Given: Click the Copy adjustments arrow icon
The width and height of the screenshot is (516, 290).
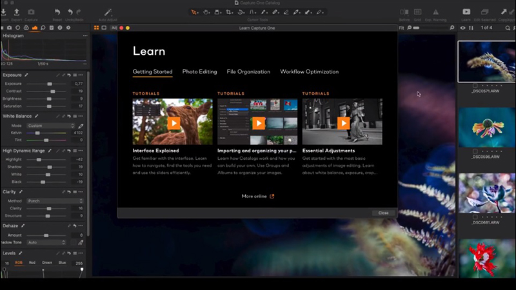Looking at the screenshot, I should (x=504, y=12).
